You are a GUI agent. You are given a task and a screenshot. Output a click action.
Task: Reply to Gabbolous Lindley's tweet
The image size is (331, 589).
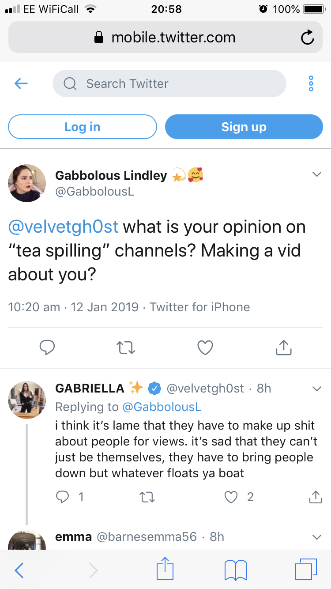tap(47, 347)
